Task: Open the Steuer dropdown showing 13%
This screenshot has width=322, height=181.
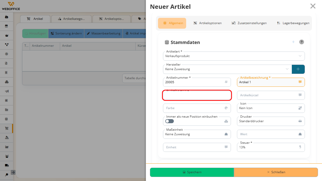Action: click(271, 147)
